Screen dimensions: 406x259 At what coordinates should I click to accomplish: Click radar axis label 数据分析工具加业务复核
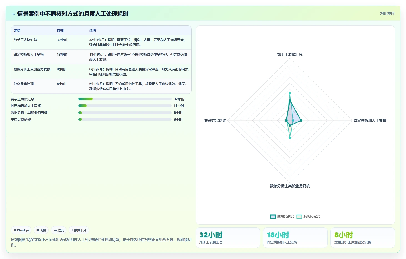pyautogui.click(x=290, y=186)
